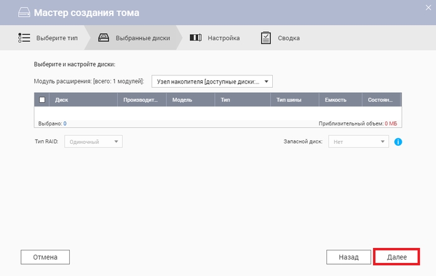Sort by the Емкость column header
The width and height of the screenshot is (436, 276).
[341, 100]
